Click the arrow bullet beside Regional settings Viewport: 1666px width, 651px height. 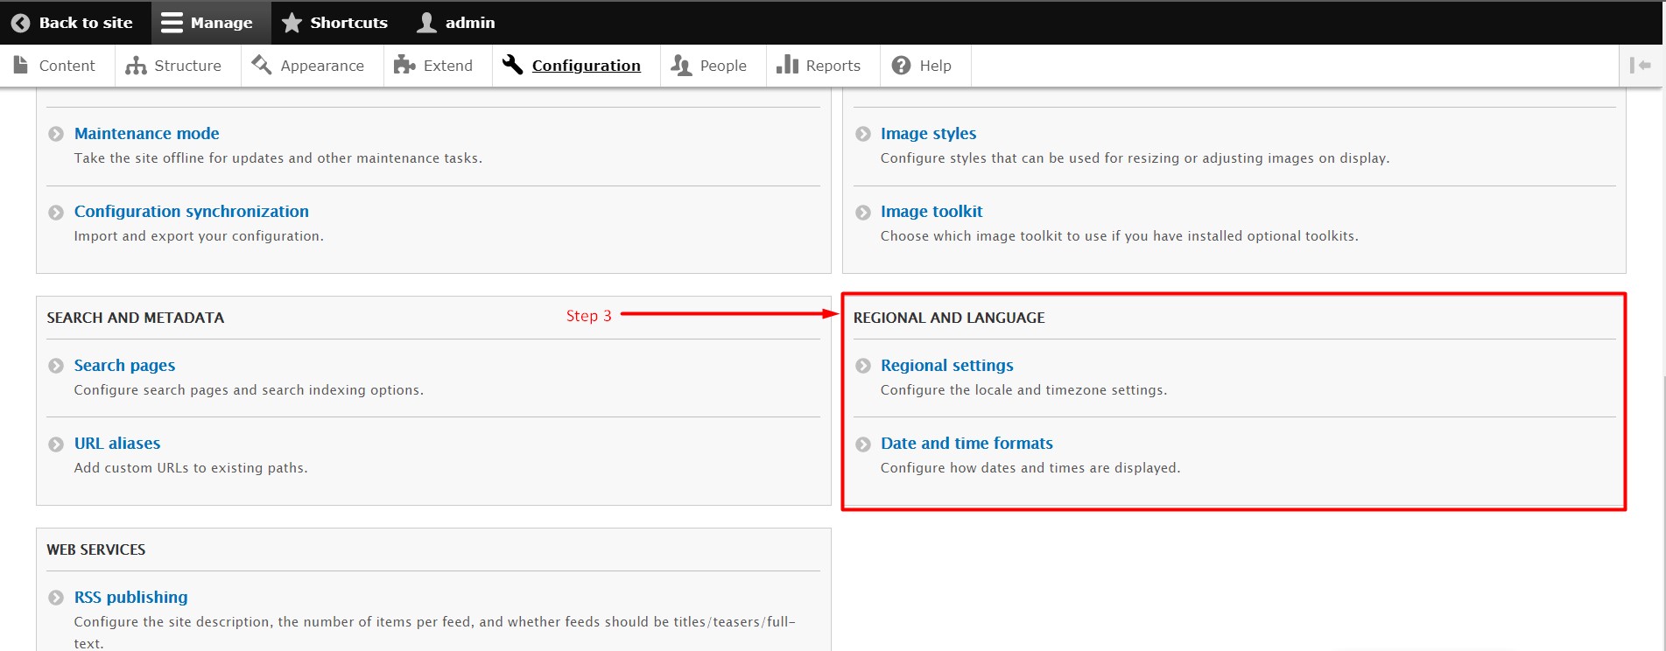coord(863,366)
